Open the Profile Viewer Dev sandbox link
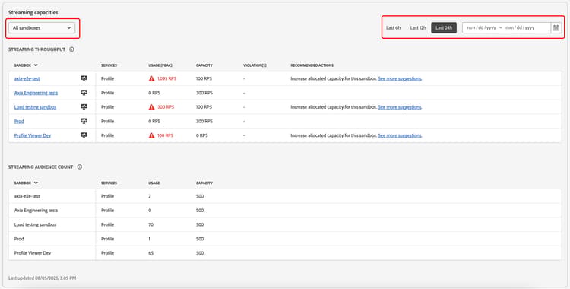Viewport: 570px width, 289px height. click(33, 135)
